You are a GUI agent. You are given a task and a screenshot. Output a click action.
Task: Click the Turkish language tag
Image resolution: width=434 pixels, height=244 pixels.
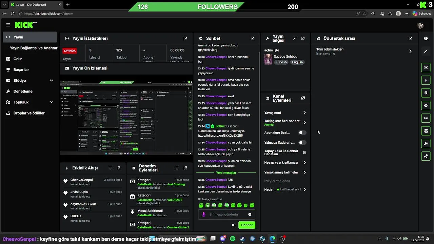pos(281,62)
